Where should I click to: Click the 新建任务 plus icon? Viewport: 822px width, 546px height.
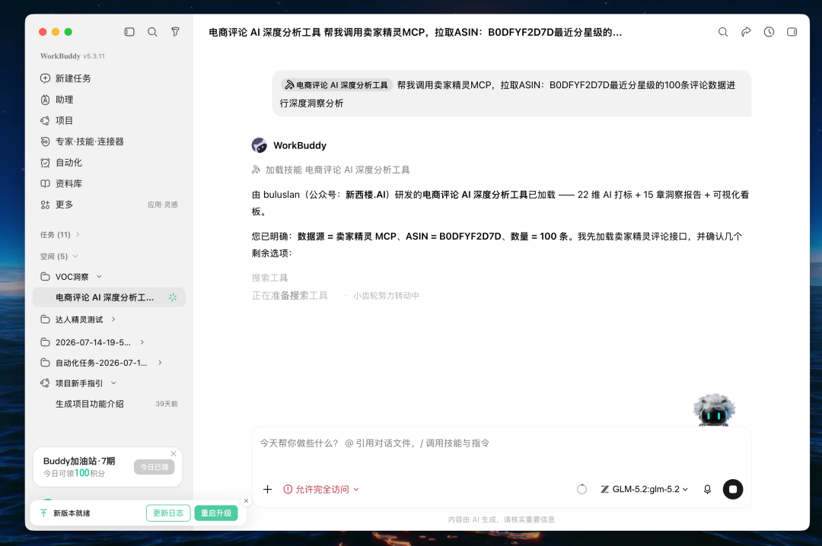[45, 78]
